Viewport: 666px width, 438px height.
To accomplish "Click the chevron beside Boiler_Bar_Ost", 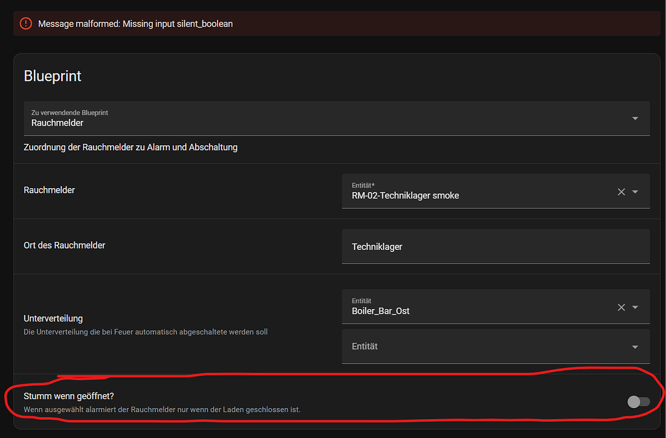I will point(637,307).
